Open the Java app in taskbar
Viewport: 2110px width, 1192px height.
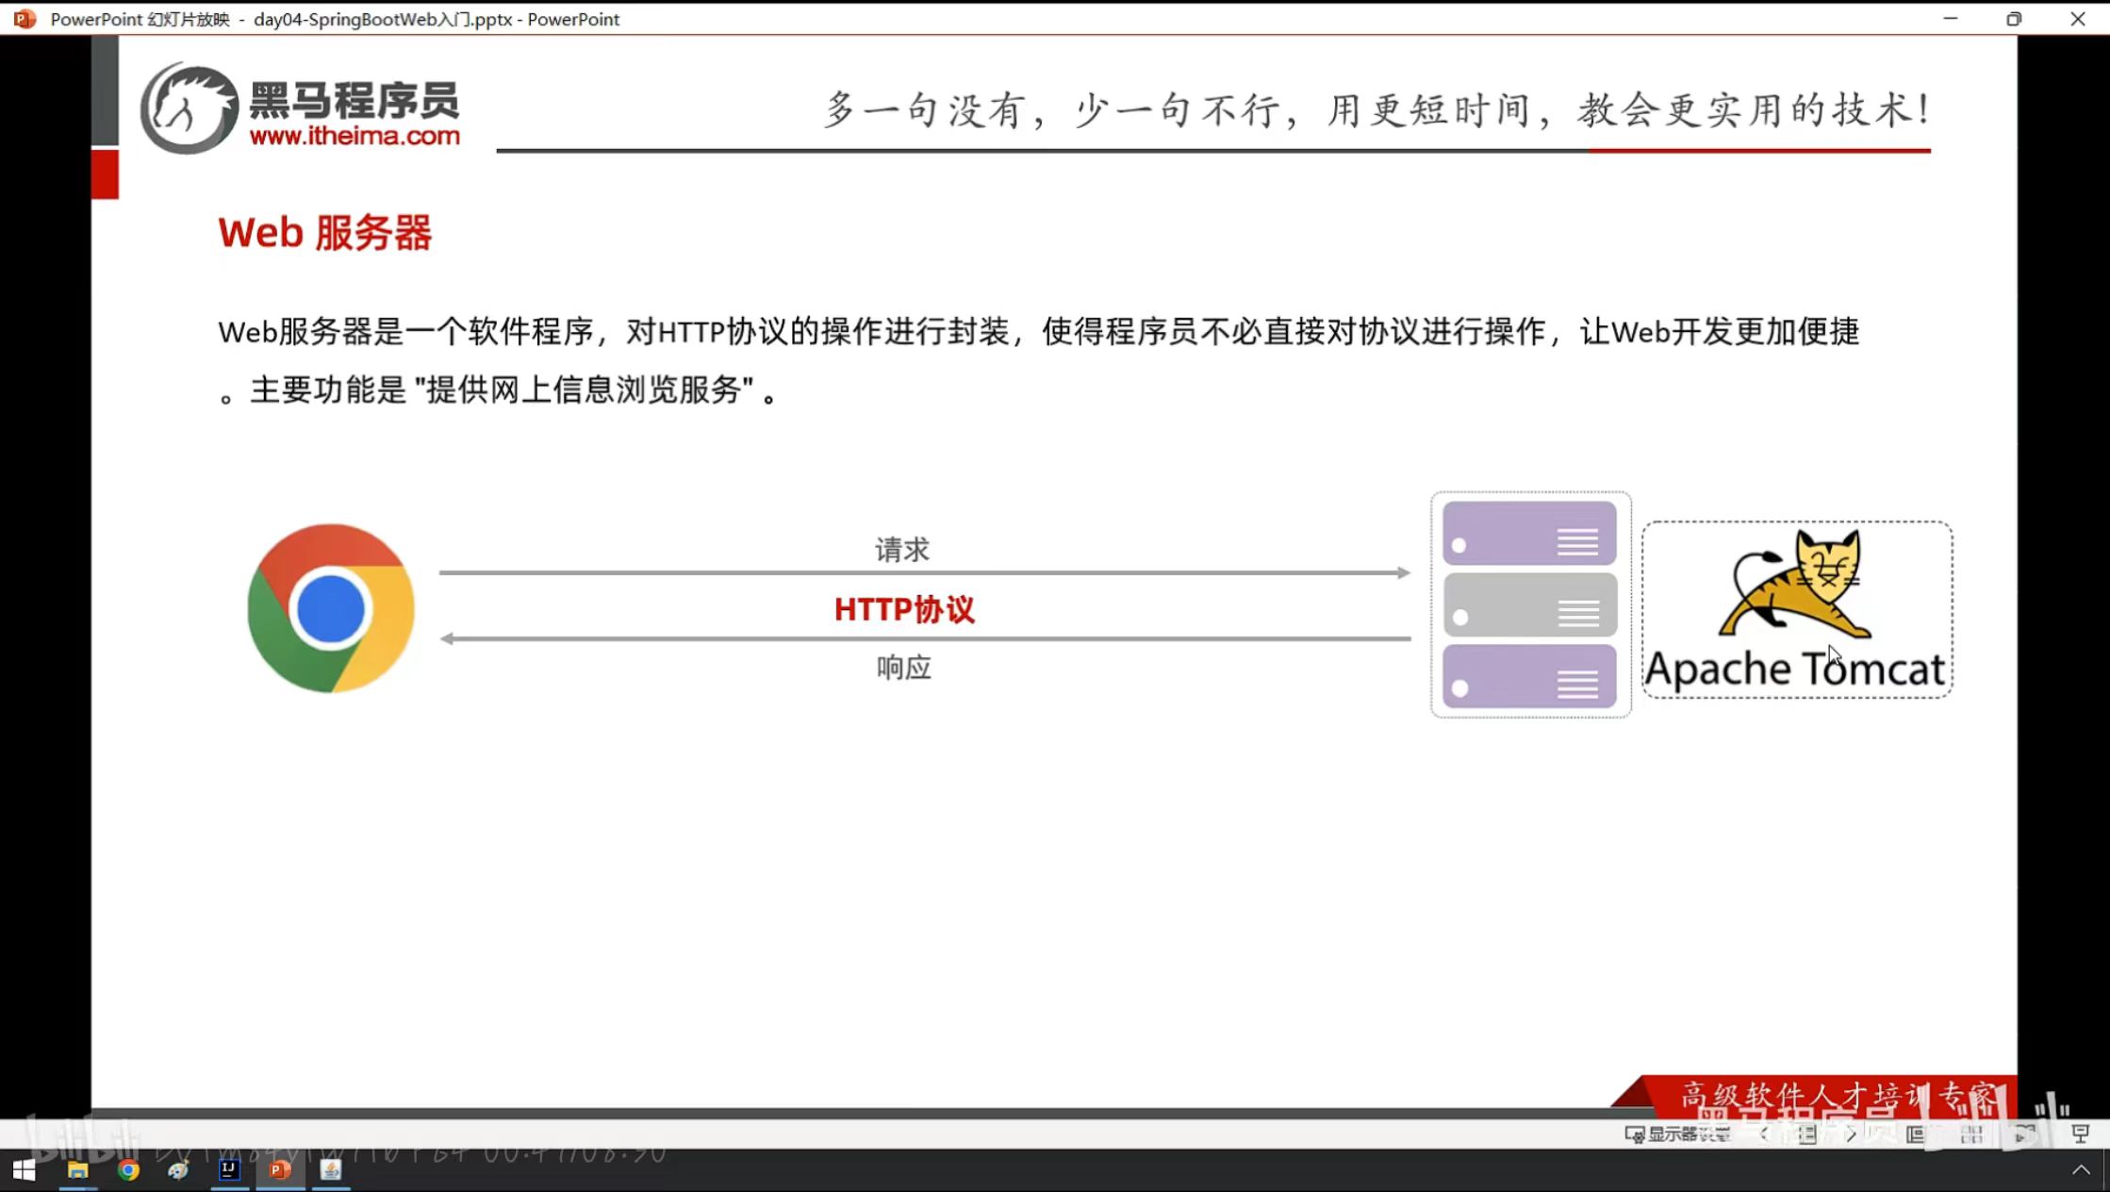pyautogui.click(x=331, y=1170)
